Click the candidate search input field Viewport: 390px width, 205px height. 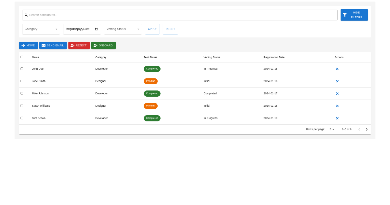pos(130,15)
